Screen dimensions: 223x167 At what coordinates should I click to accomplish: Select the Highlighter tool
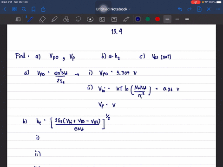pyautogui.click(x=54, y=19)
